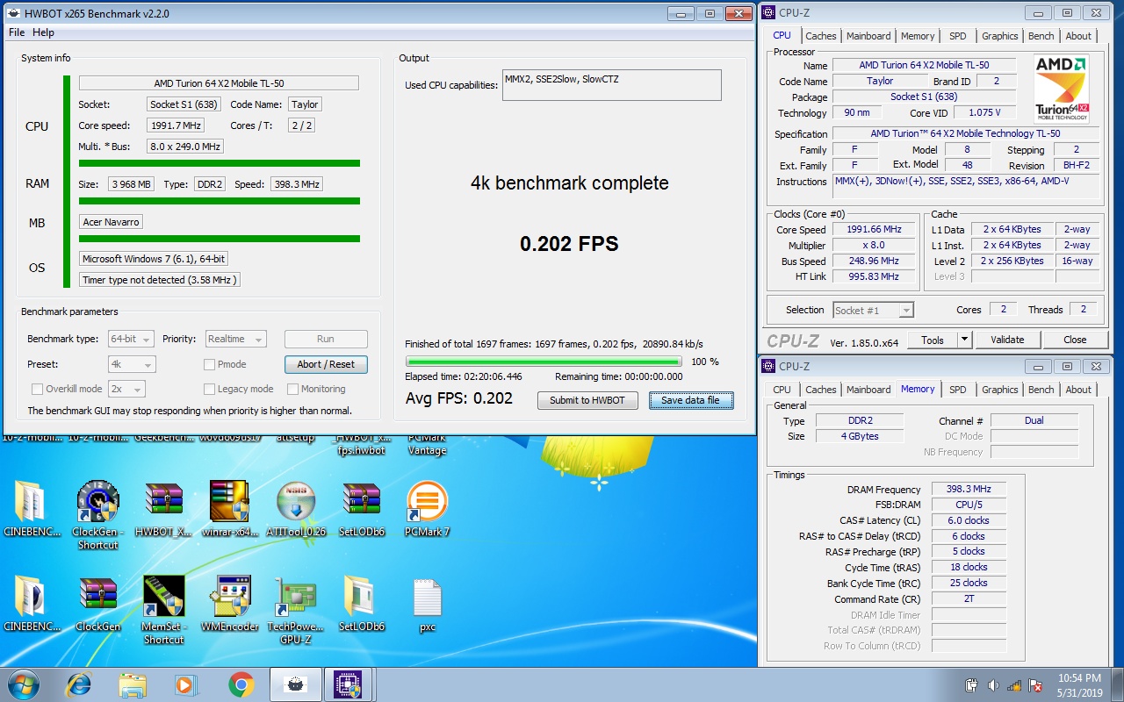Screen dimensions: 1124x702
Task: Click the Tools dropdown arrow in CPU-Z
Action: coord(964,340)
